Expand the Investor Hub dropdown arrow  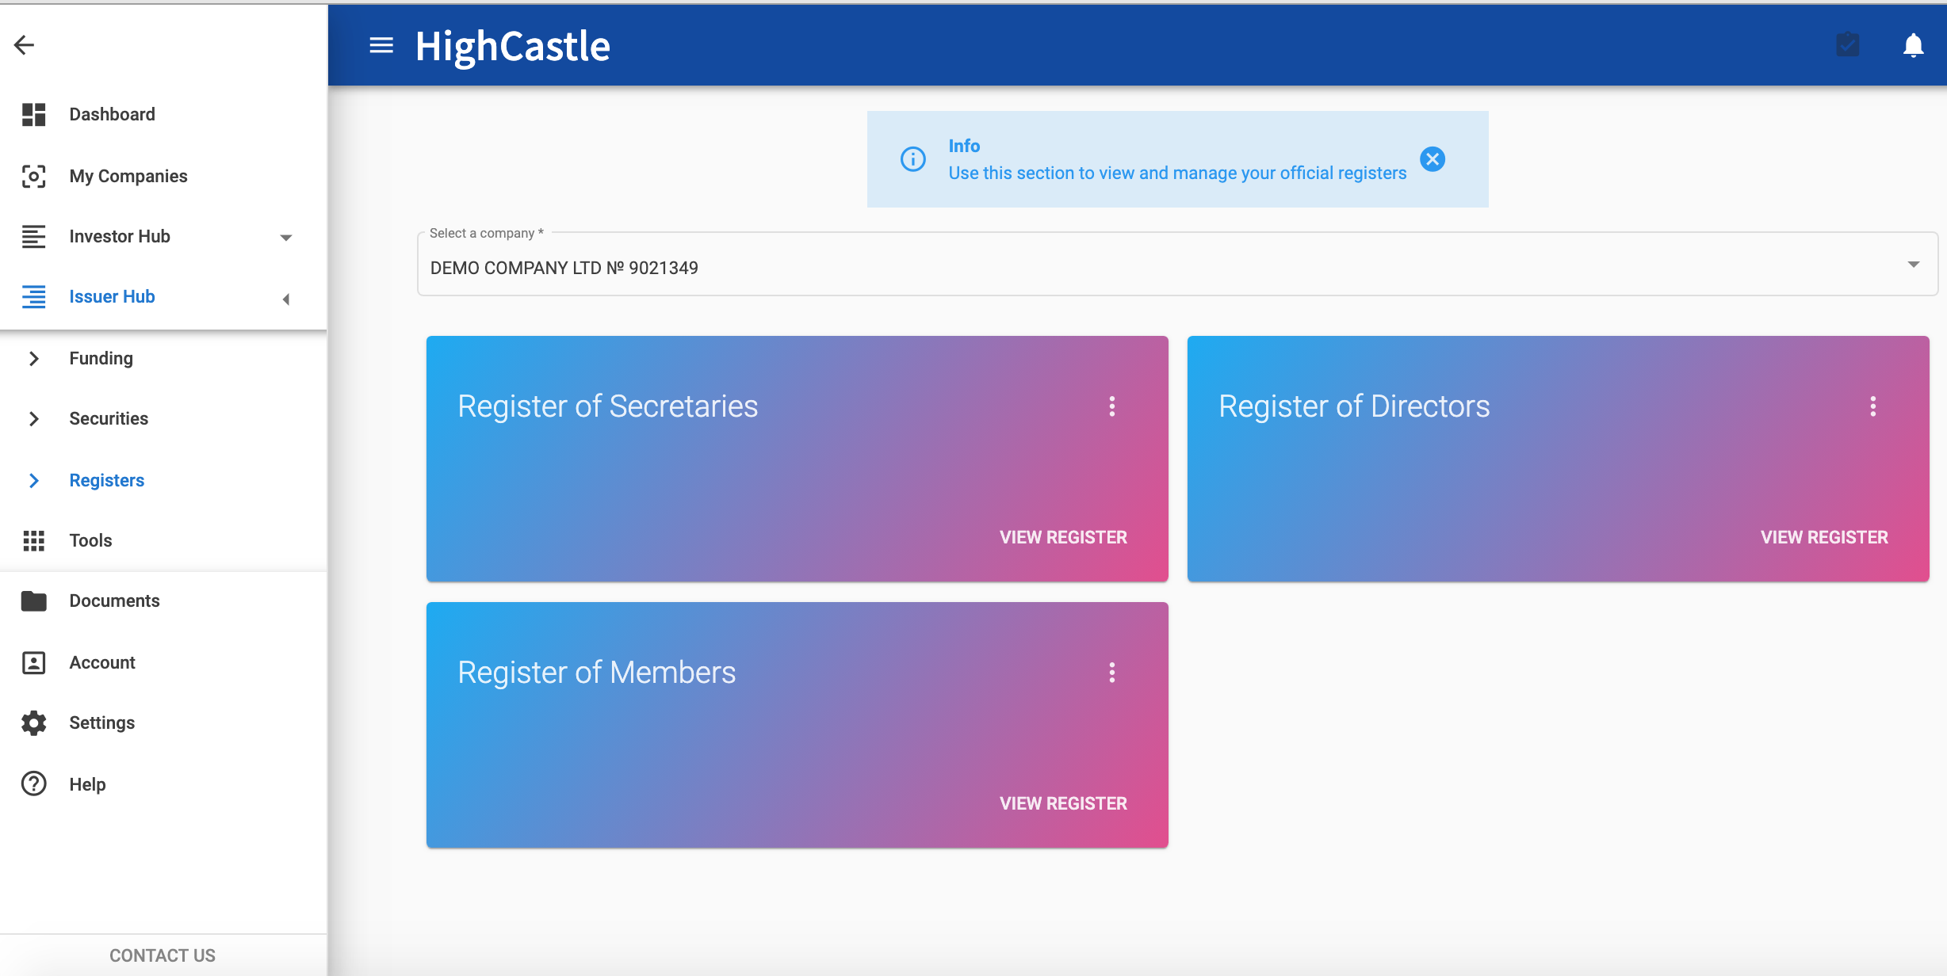(x=286, y=237)
